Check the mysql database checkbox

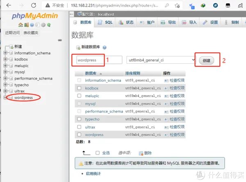tap(79, 103)
